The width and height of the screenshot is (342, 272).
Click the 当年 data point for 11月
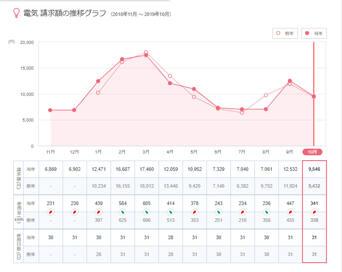50,110
